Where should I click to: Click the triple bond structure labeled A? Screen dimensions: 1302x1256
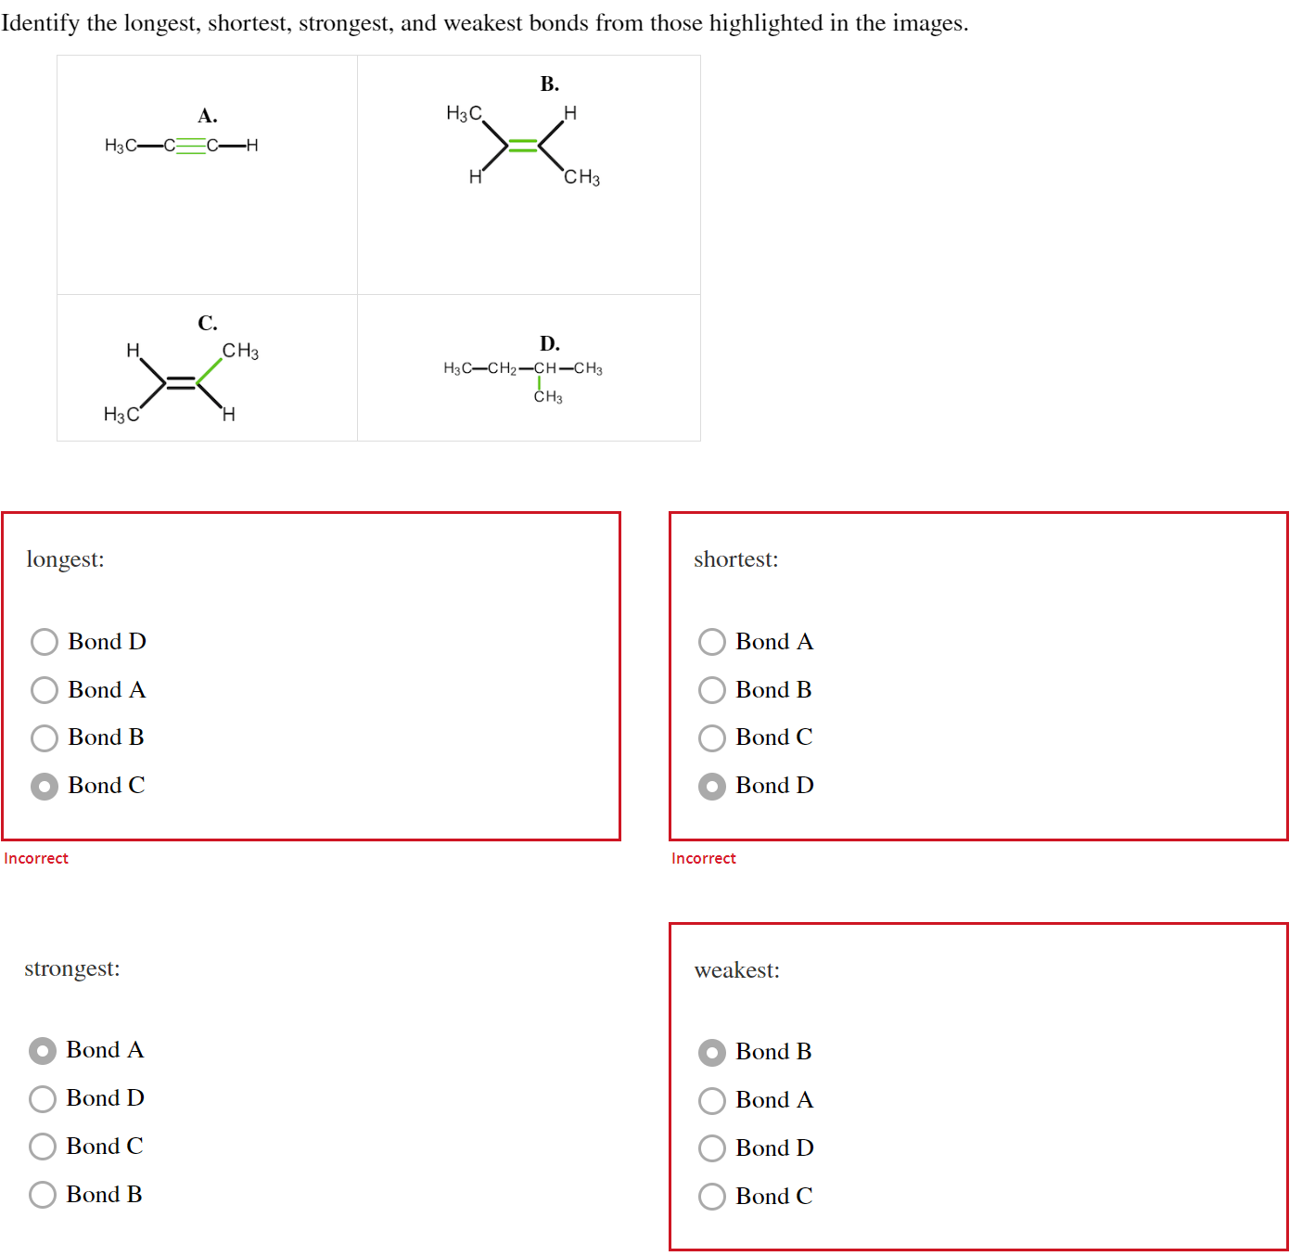point(183,145)
